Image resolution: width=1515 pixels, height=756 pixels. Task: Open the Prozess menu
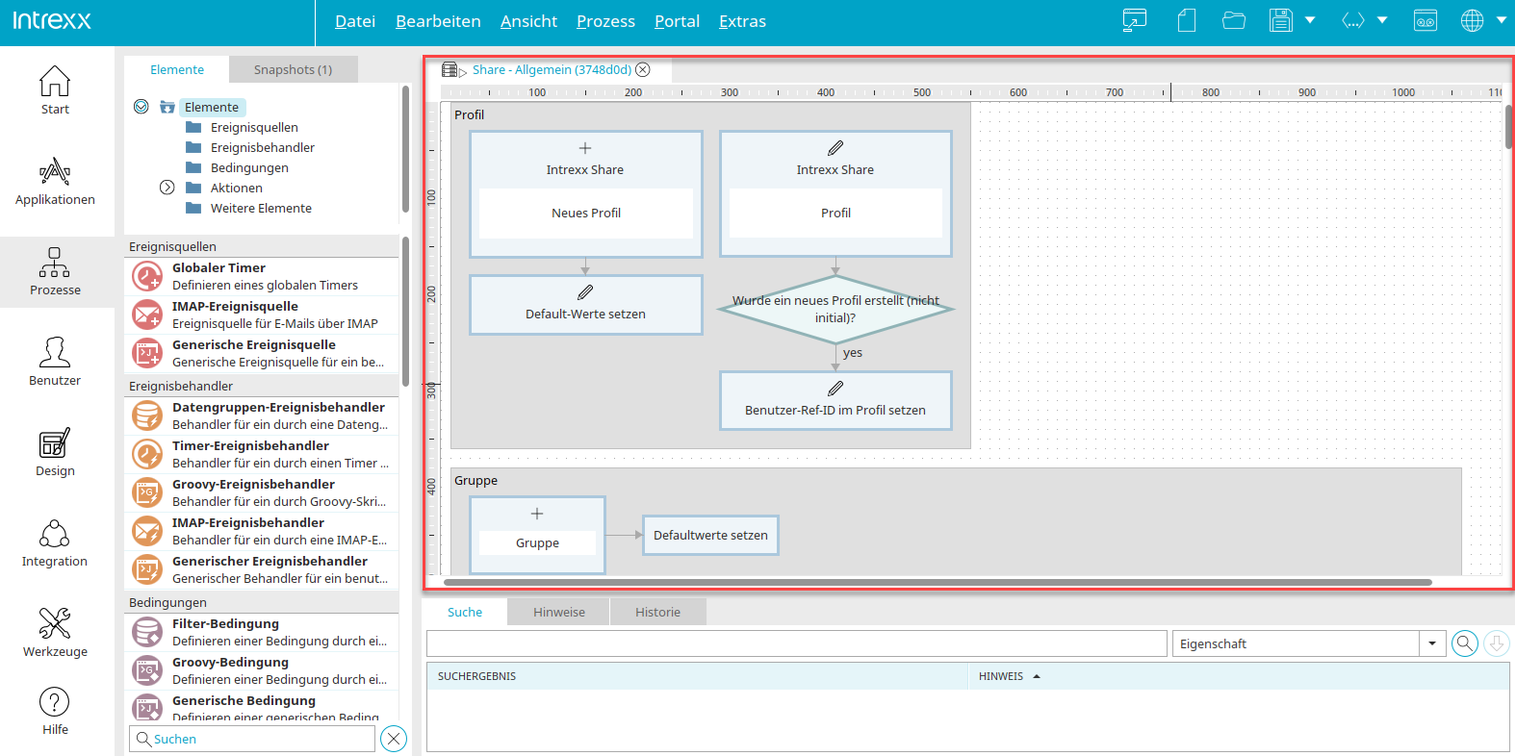pyautogui.click(x=605, y=21)
